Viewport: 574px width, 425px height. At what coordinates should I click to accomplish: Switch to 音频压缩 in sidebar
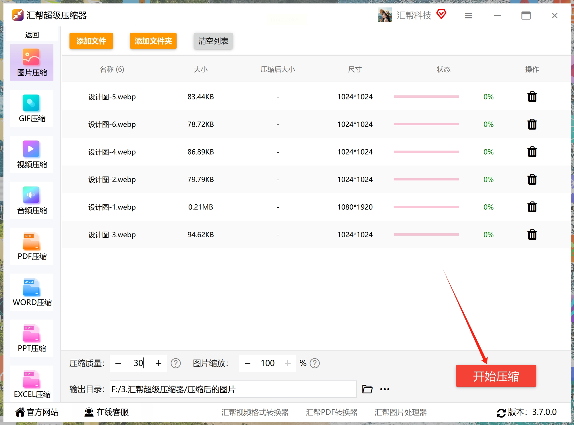point(32,201)
